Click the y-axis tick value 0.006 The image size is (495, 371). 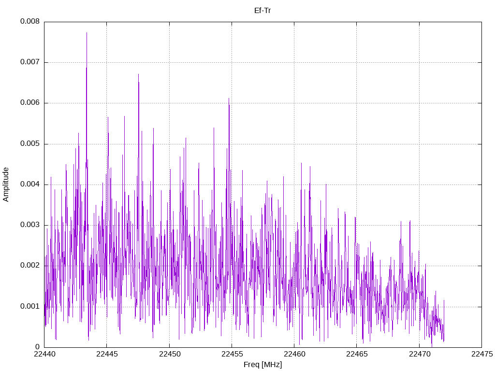(30, 103)
